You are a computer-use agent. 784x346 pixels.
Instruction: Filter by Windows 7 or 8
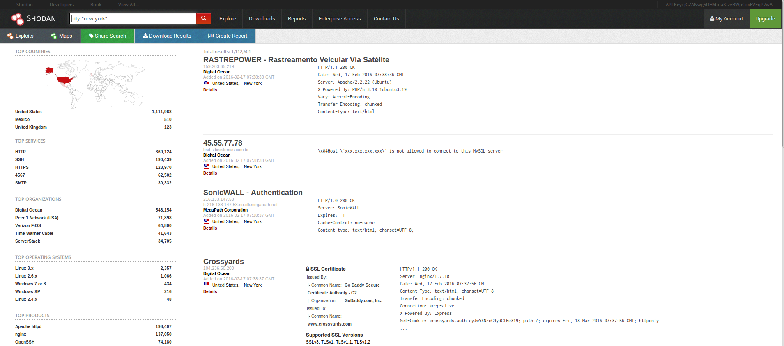30,284
